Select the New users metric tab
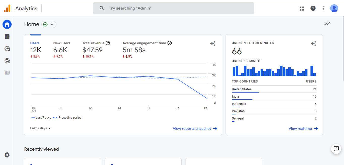Image resolution: width=344 pixels, height=165 pixels. tap(62, 50)
